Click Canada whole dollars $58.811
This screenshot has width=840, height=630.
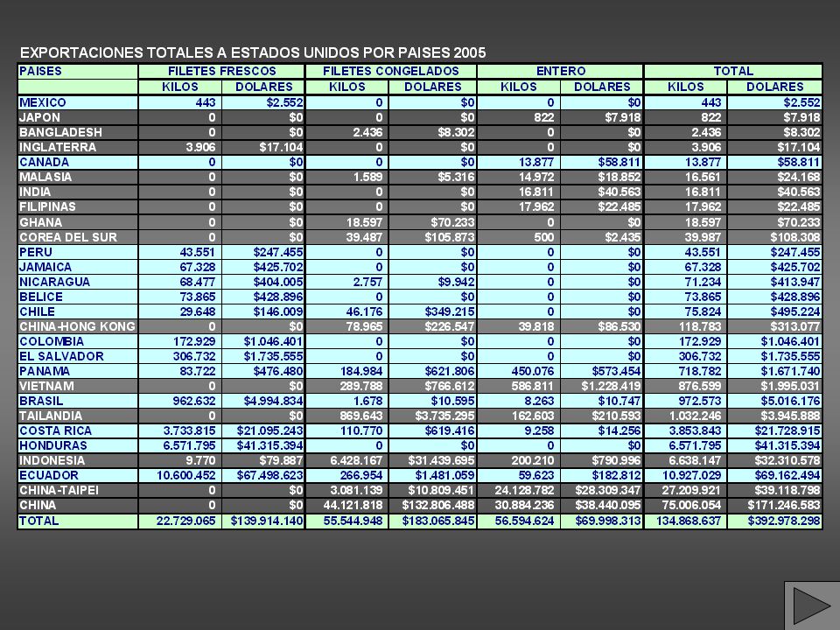click(619, 163)
